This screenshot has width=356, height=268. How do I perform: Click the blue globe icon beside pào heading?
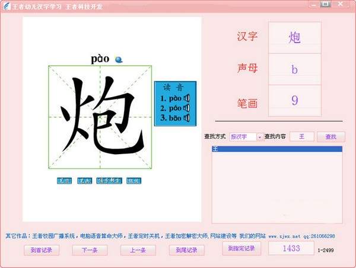click(119, 59)
